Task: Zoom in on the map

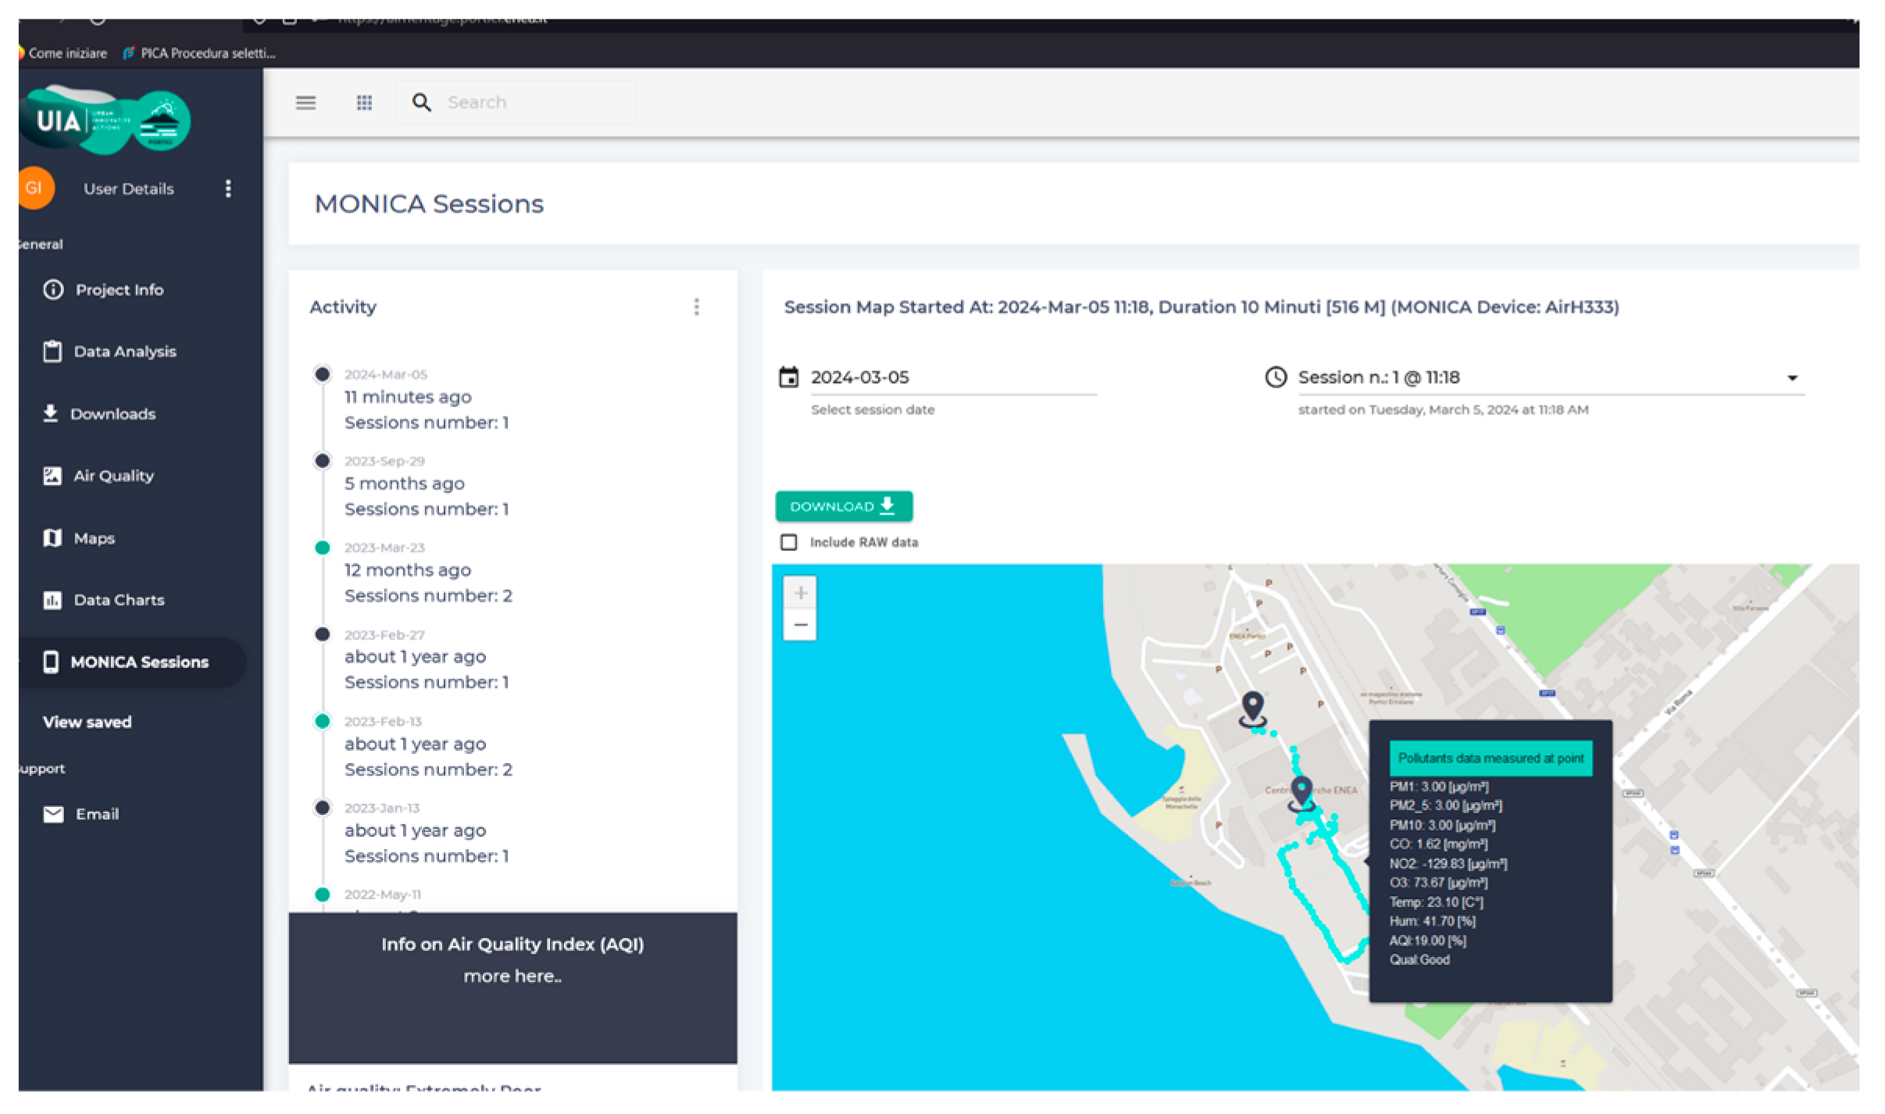Action: [x=800, y=593]
